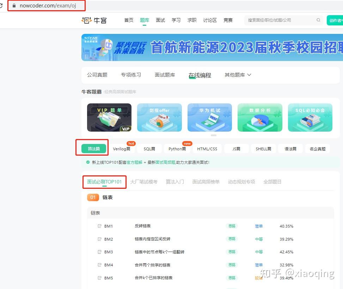This screenshot has height=289, width=343.
Task: Switch to 面试必刷TOP101 tab
Action: pyautogui.click(x=104, y=182)
